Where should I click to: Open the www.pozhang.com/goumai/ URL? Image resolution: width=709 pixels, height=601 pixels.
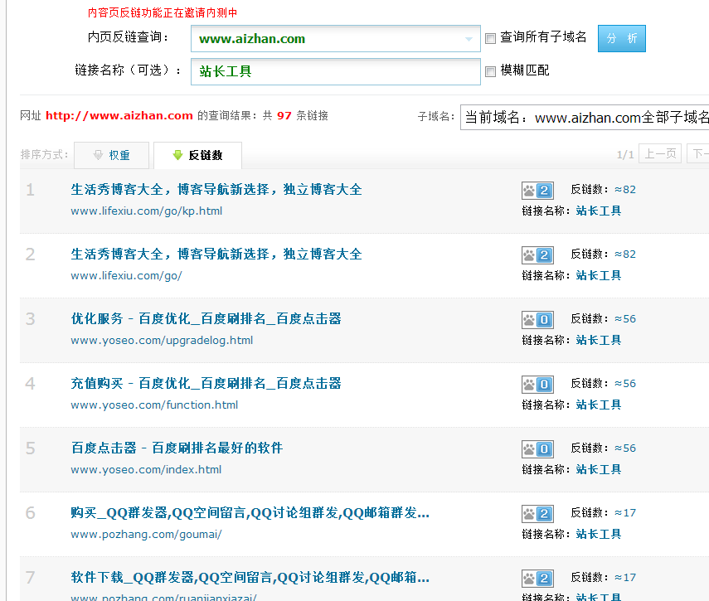(146, 534)
